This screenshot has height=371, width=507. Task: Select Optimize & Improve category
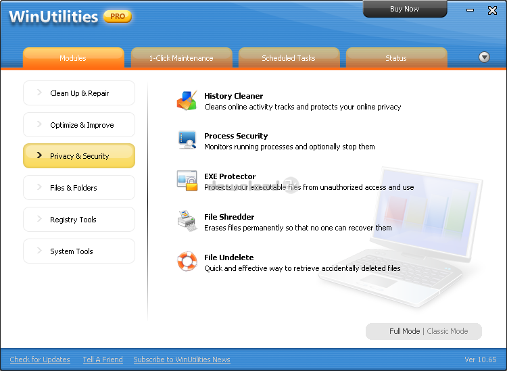pyautogui.click(x=79, y=125)
